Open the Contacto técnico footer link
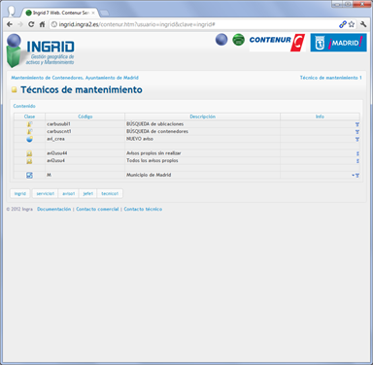The height and width of the screenshot is (365, 373). click(143, 210)
